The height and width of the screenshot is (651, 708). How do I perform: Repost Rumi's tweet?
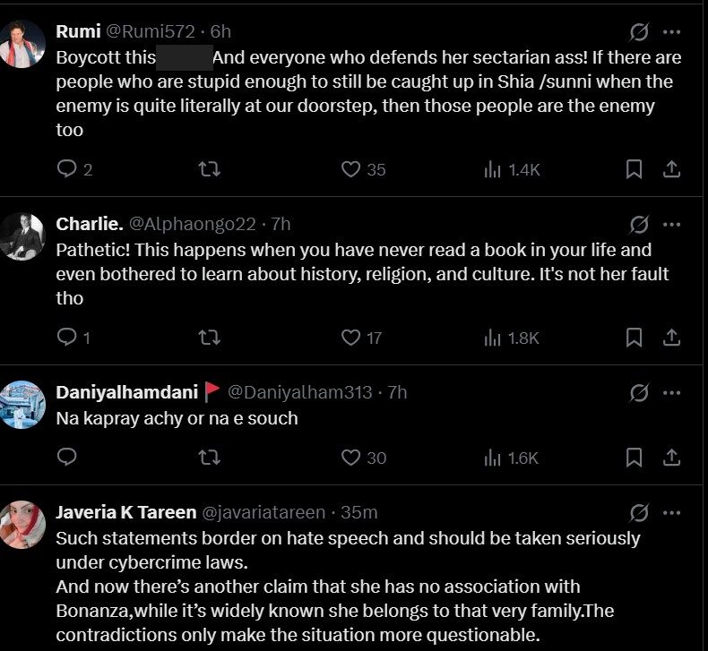pyautogui.click(x=208, y=169)
